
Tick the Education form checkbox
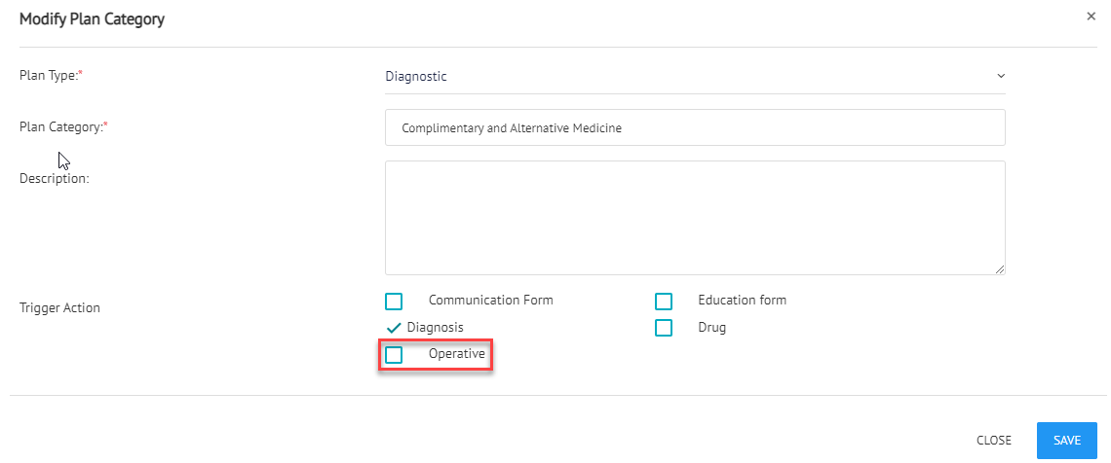click(x=664, y=302)
